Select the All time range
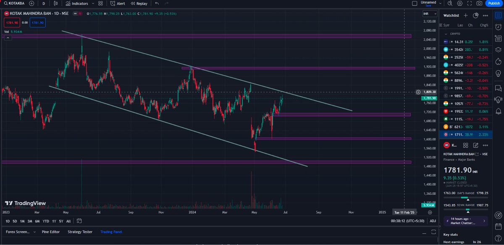This screenshot has width=504, height=245. [68, 221]
